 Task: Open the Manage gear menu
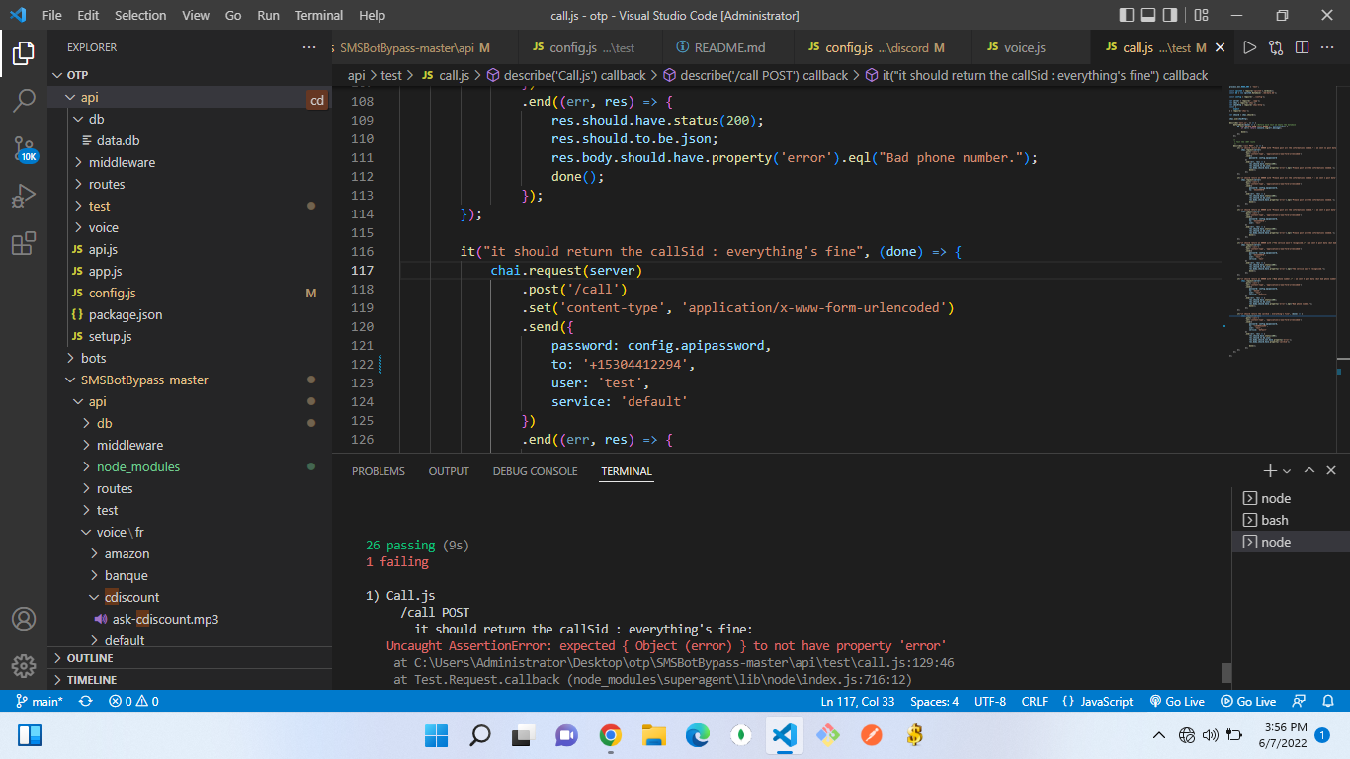pos(24,665)
